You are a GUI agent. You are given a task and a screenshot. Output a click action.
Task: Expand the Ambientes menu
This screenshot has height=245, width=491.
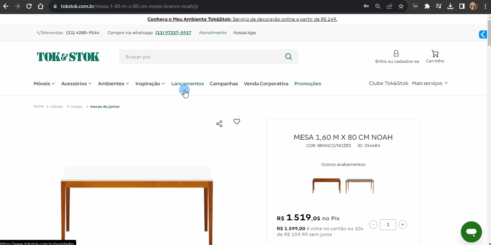pos(114,83)
